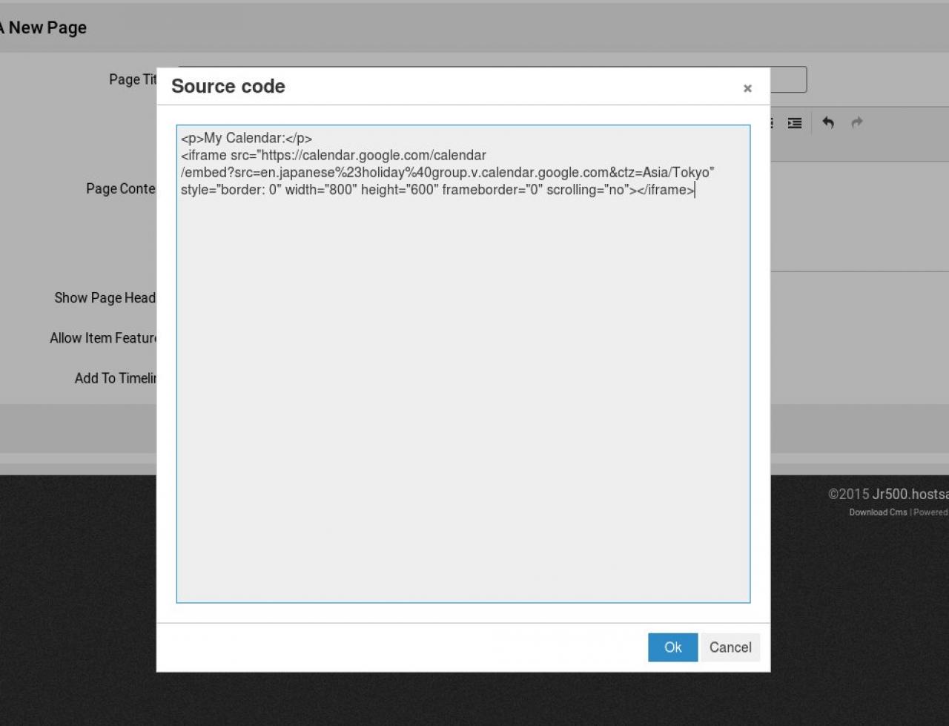The image size is (949, 726).
Task: Click the 'Source code' dialog title
Action: [x=228, y=87]
